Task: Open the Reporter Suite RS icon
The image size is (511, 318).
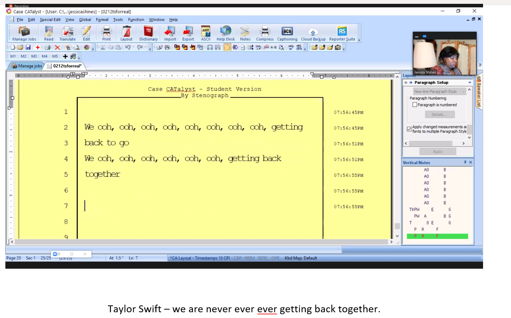Action: [342, 34]
